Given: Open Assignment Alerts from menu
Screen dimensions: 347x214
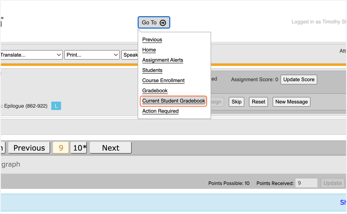Looking at the screenshot, I should pos(163,60).
